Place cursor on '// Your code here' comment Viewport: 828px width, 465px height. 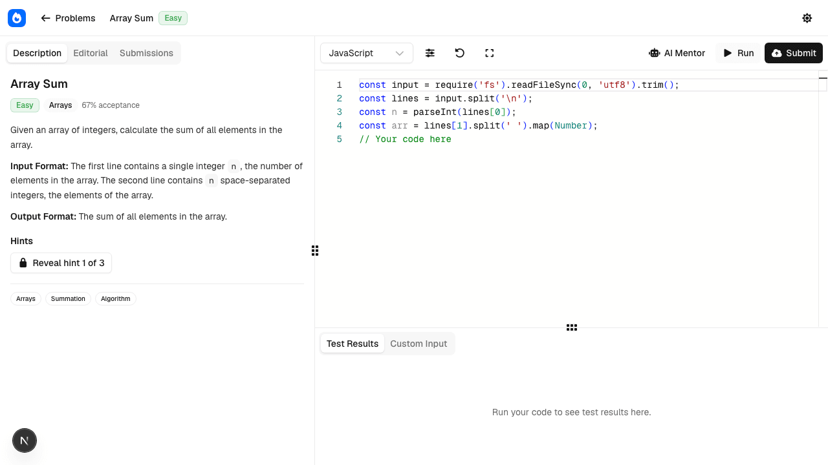coord(405,139)
